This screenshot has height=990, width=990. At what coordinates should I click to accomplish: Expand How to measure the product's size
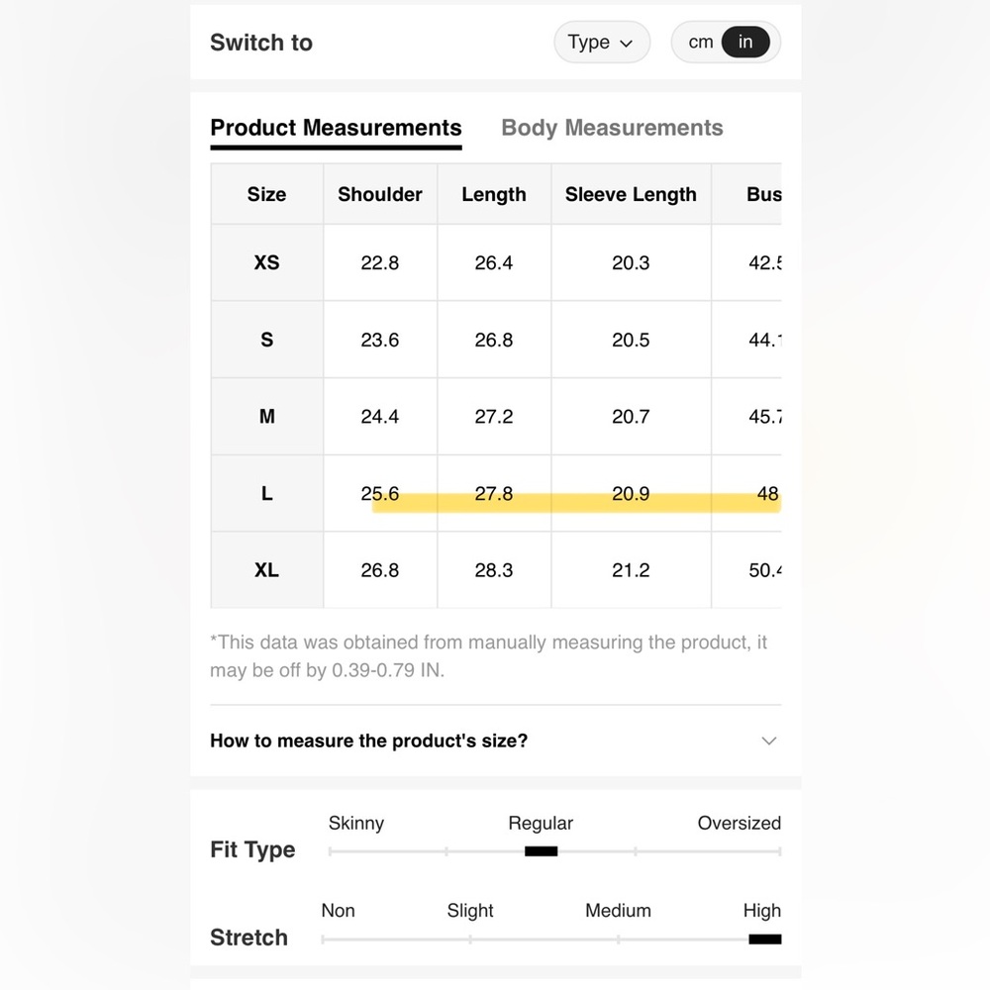tap(494, 741)
